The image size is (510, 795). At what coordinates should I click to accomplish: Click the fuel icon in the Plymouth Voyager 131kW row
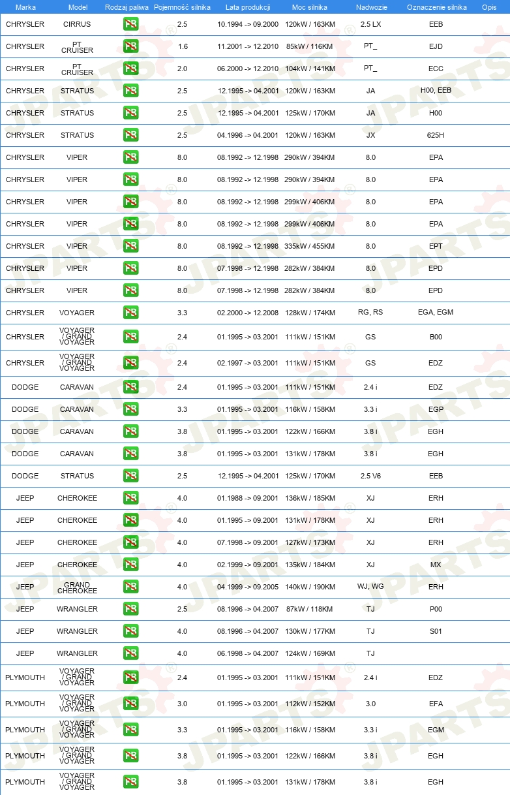click(130, 783)
